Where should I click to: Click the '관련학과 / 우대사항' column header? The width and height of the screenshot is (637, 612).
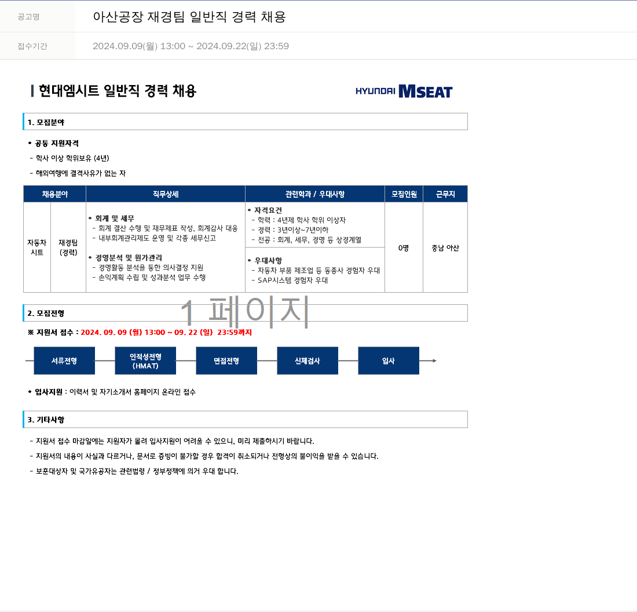[x=315, y=194]
